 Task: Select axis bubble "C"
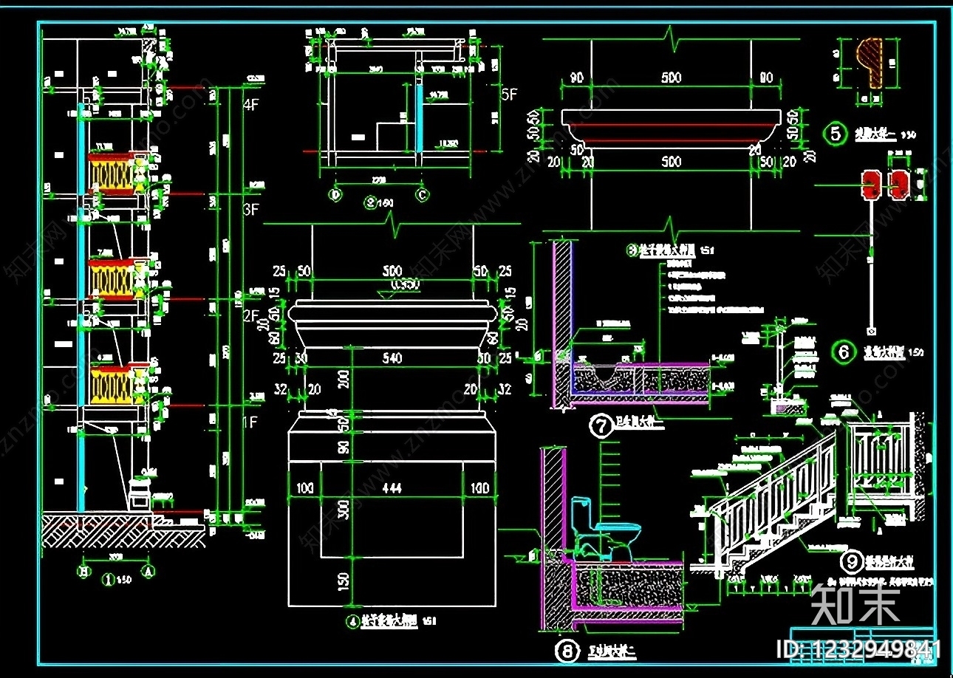click(x=423, y=195)
